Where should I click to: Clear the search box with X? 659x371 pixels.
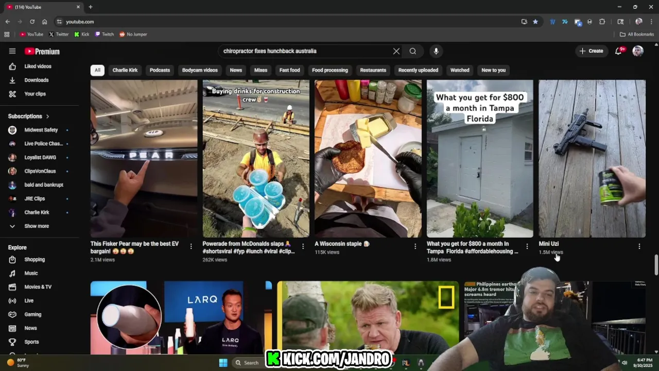pyautogui.click(x=396, y=51)
